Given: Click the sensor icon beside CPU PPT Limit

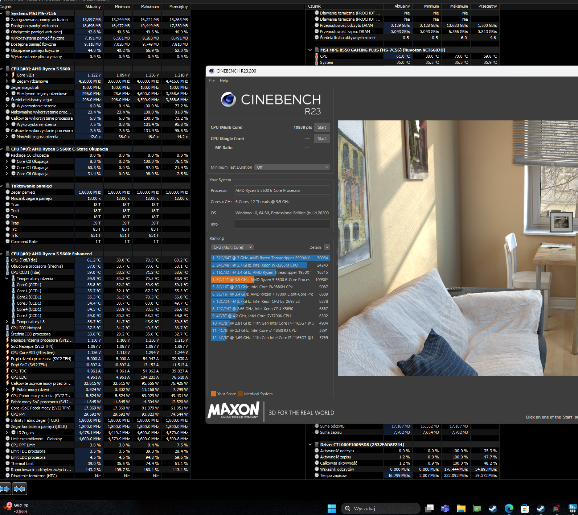Looking at the screenshot, I should [x=8, y=445].
